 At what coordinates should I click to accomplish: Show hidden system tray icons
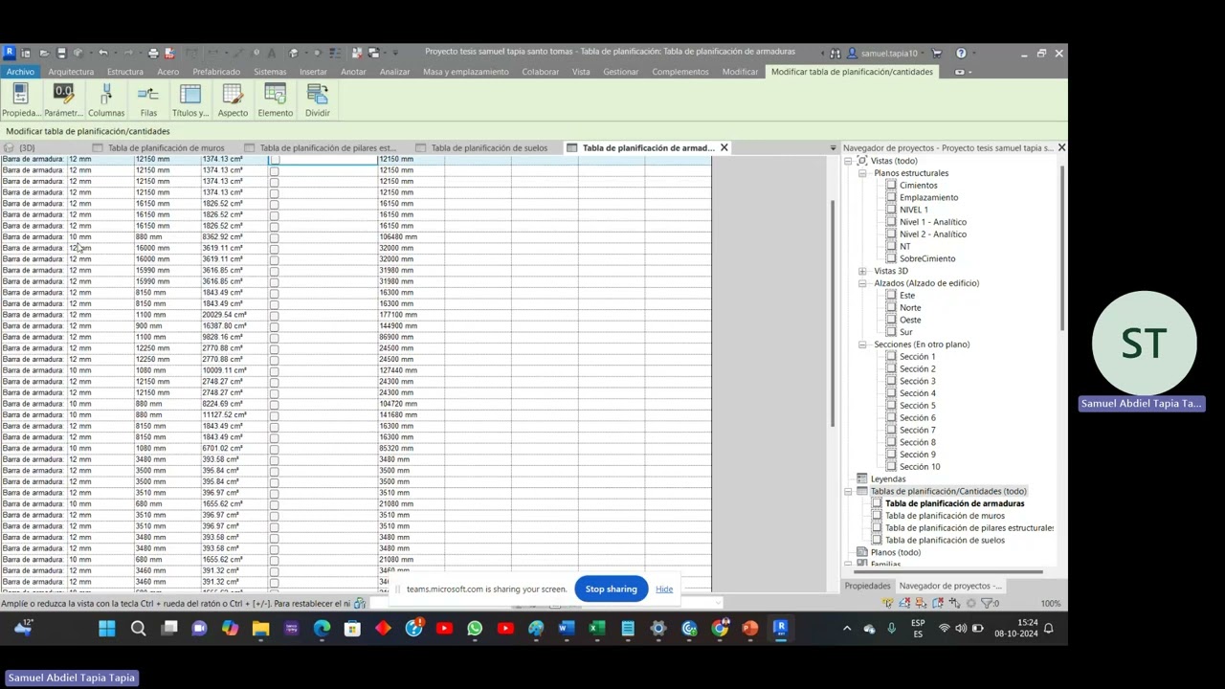tap(847, 629)
